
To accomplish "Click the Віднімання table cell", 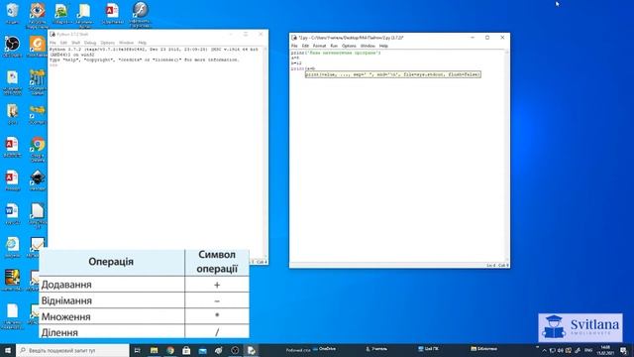I will tap(112, 300).
